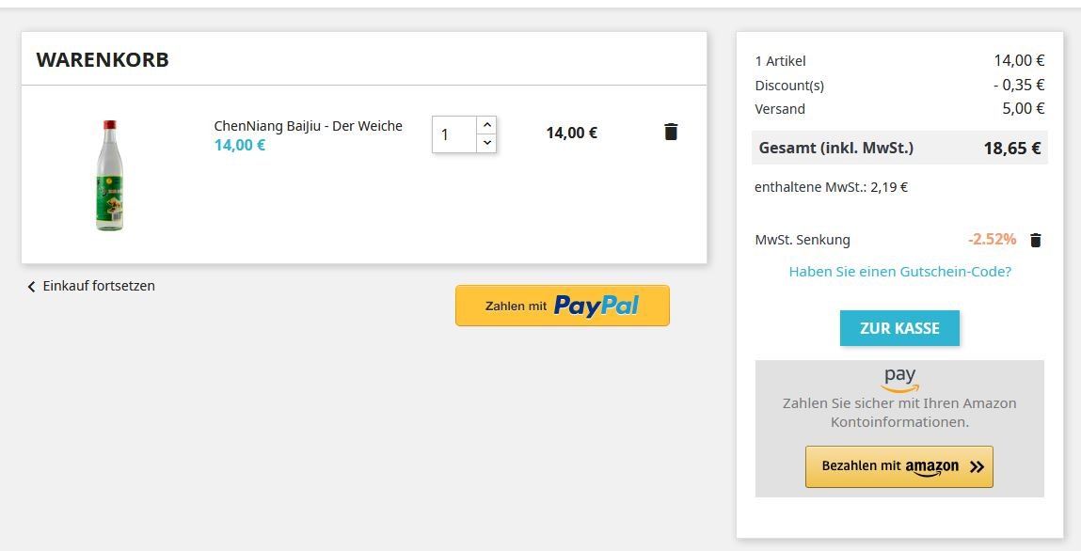Click the Gesamt (inkl. MwSt.) total row
1081x551 pixels.
click(899, 148)
